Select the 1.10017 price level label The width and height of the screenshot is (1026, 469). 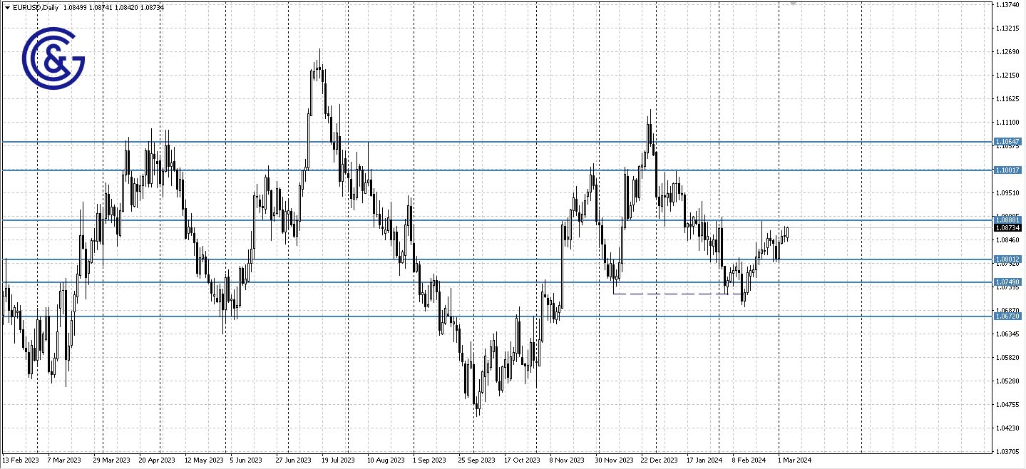coord(1007,170)
